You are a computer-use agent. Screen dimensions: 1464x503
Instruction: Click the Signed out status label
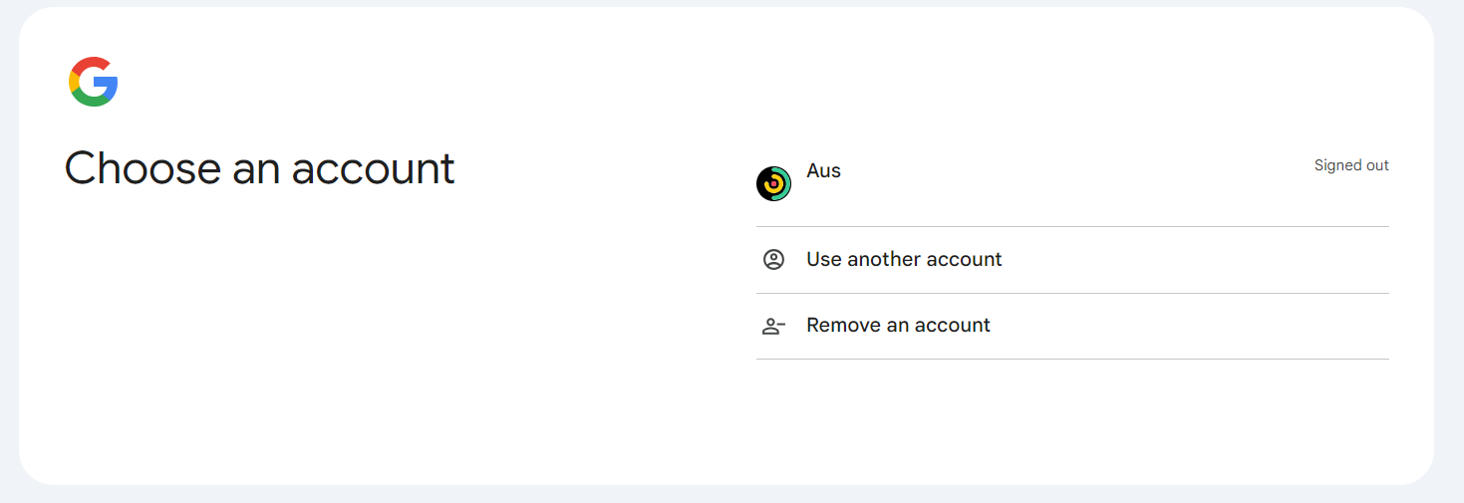click(x=1351, y=165)
